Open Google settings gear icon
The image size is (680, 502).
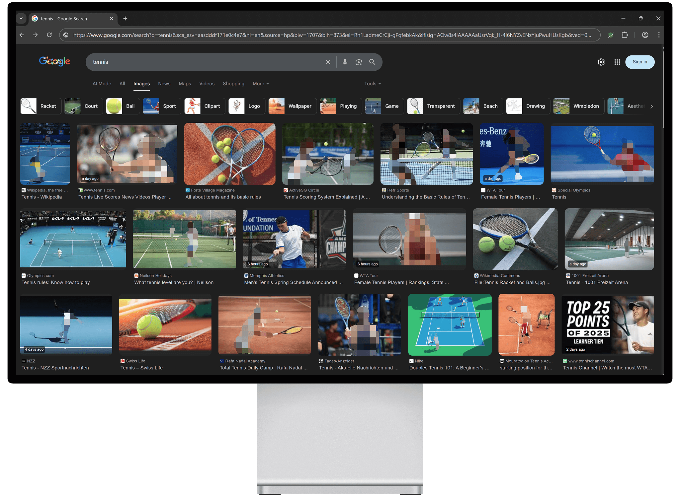601,62
